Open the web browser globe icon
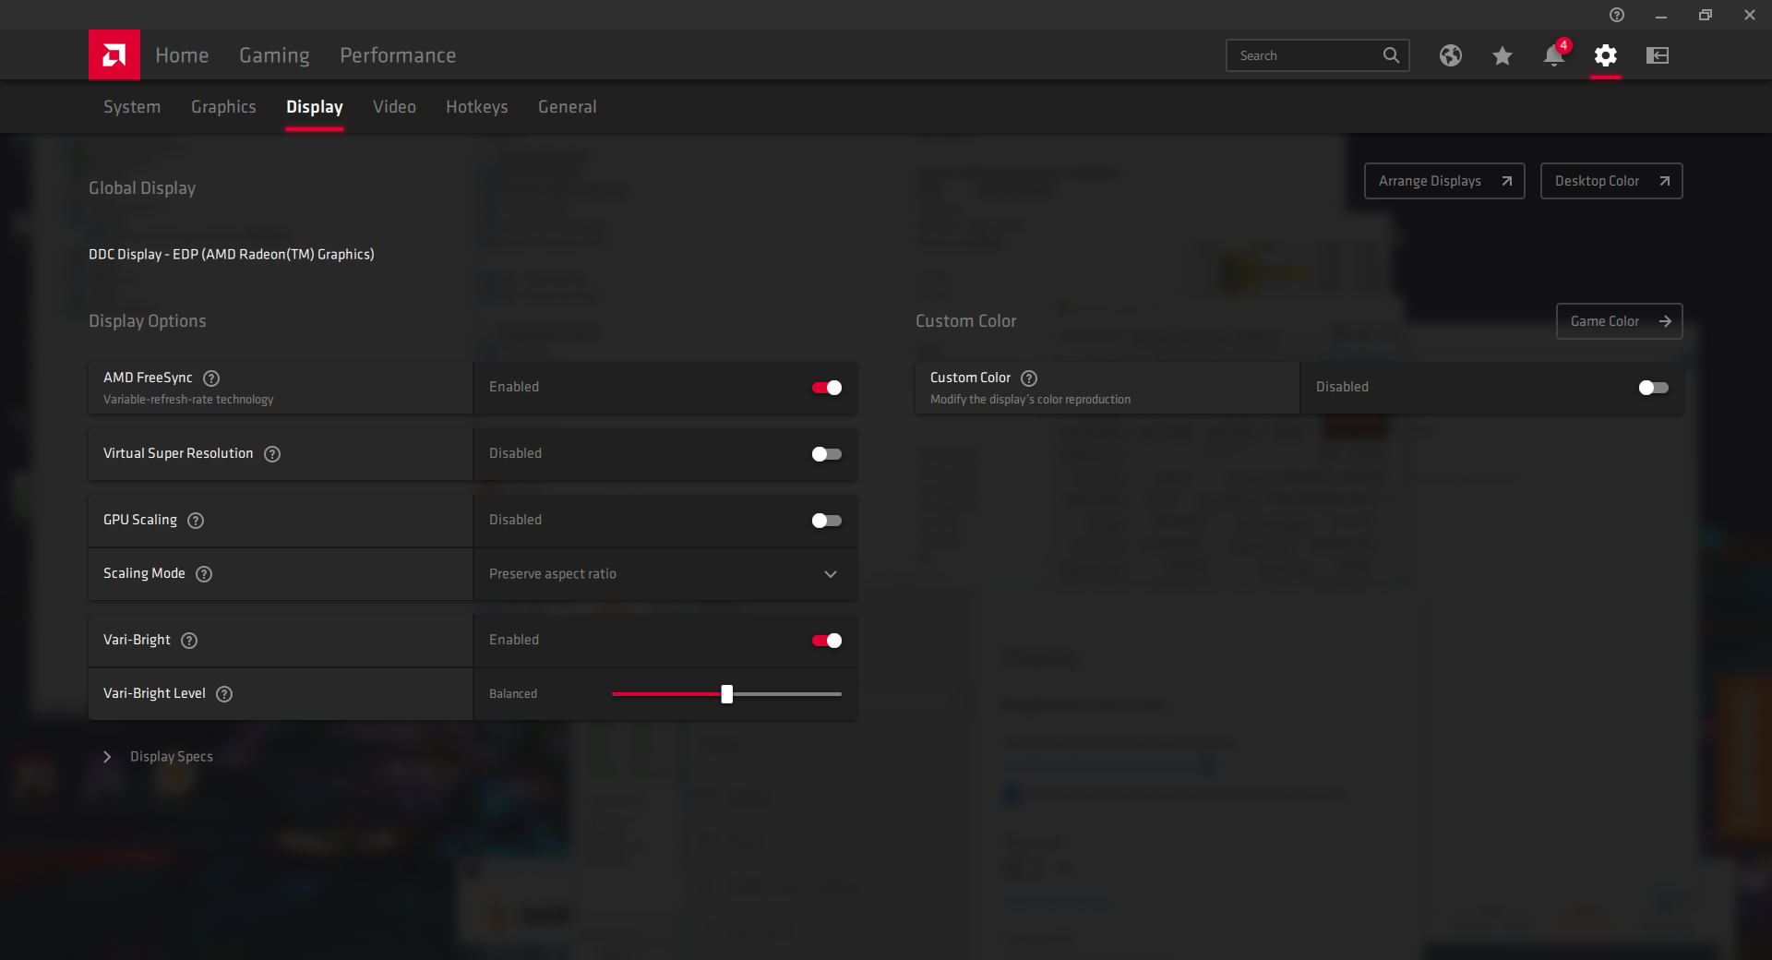 (1451, 55)
